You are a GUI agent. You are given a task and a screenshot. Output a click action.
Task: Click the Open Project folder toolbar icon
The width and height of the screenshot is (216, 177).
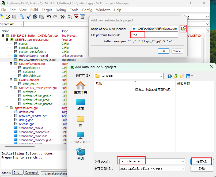click(x=8, y=17)
